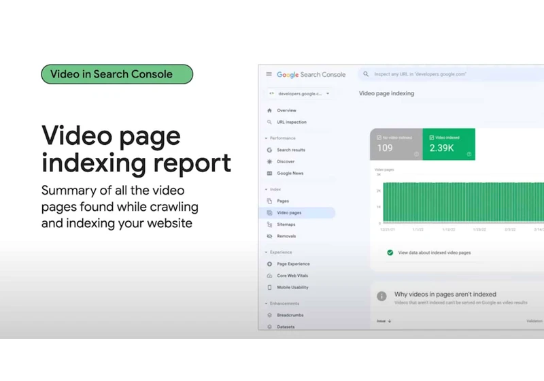Open the Datasets enhancement report
Screen dimensions: 544x381
286,327
